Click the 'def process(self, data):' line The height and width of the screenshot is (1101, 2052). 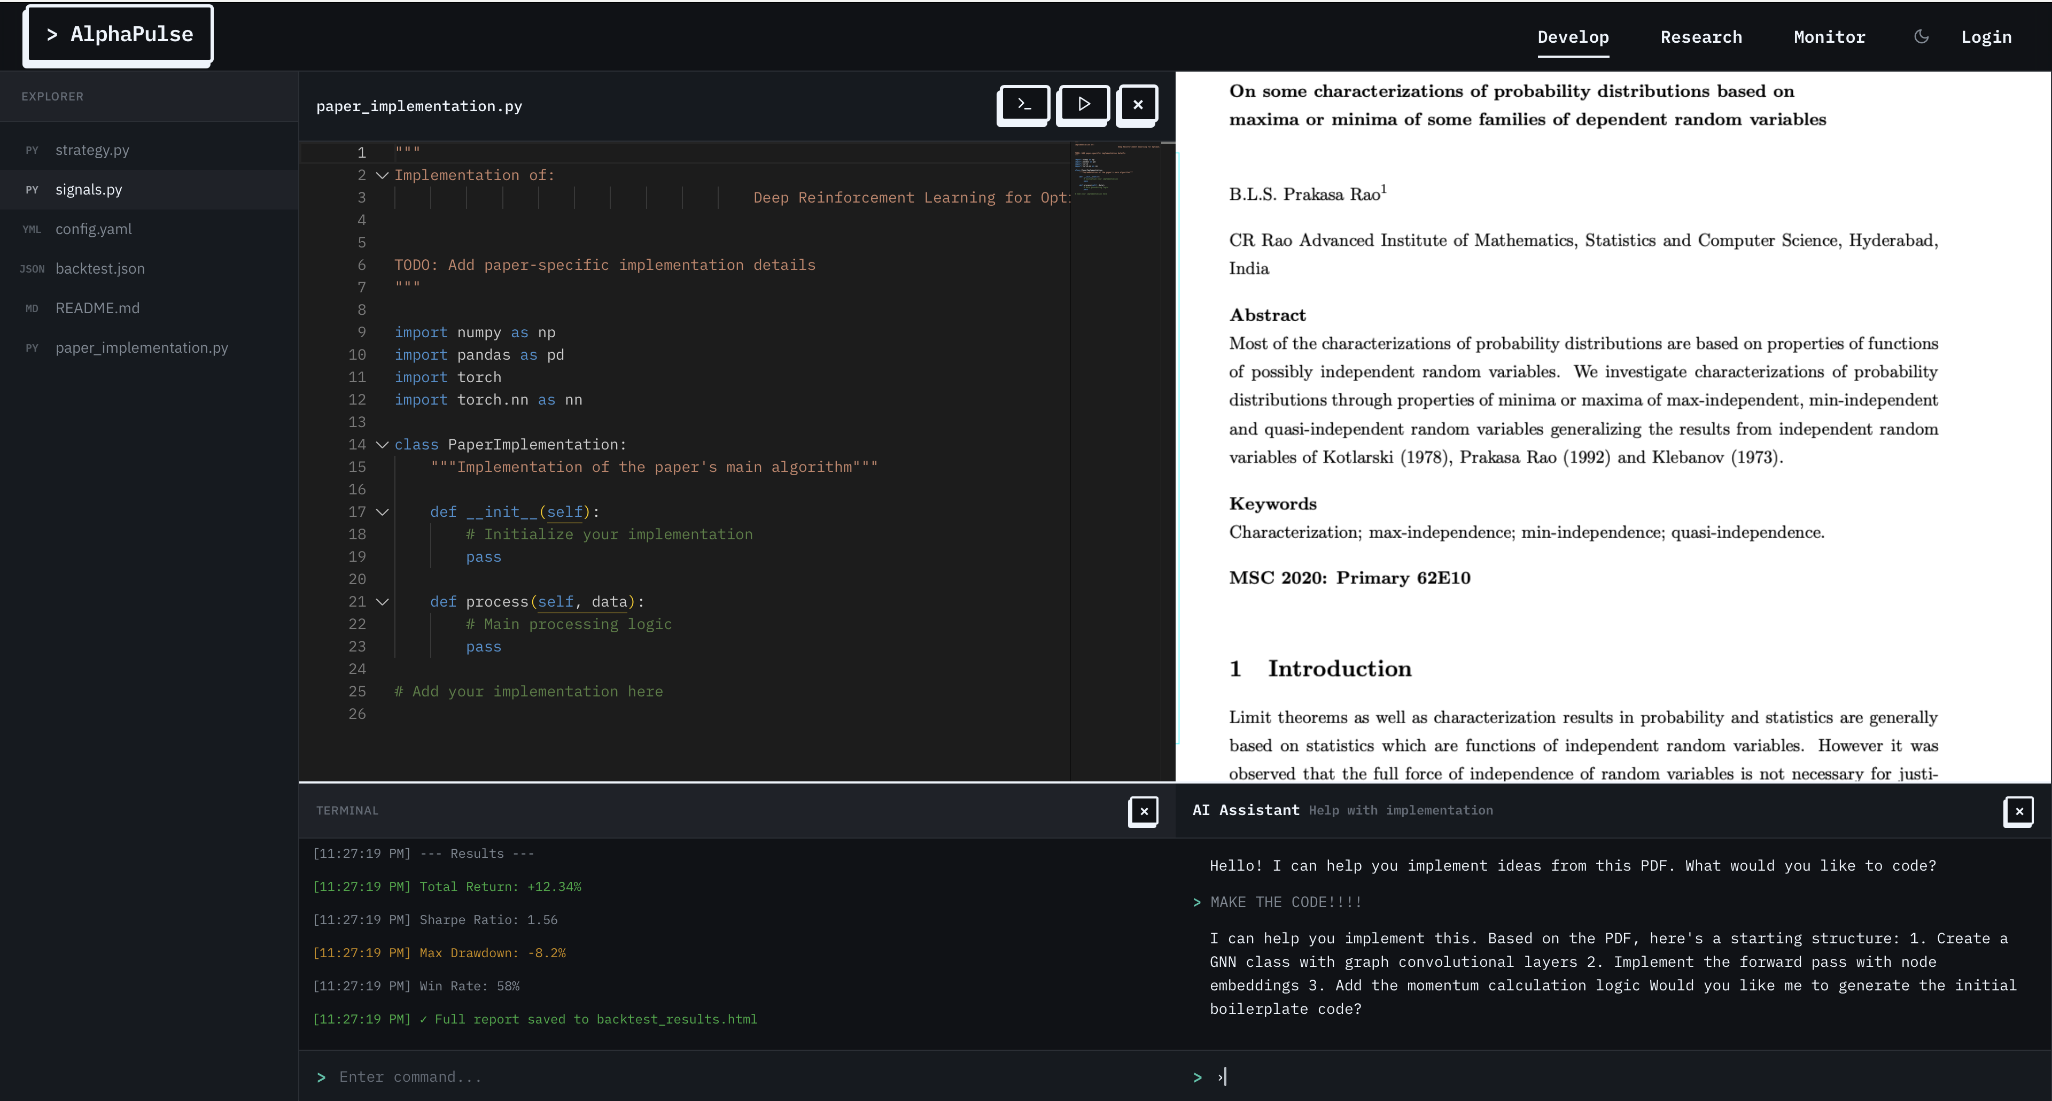pos(537,602)
